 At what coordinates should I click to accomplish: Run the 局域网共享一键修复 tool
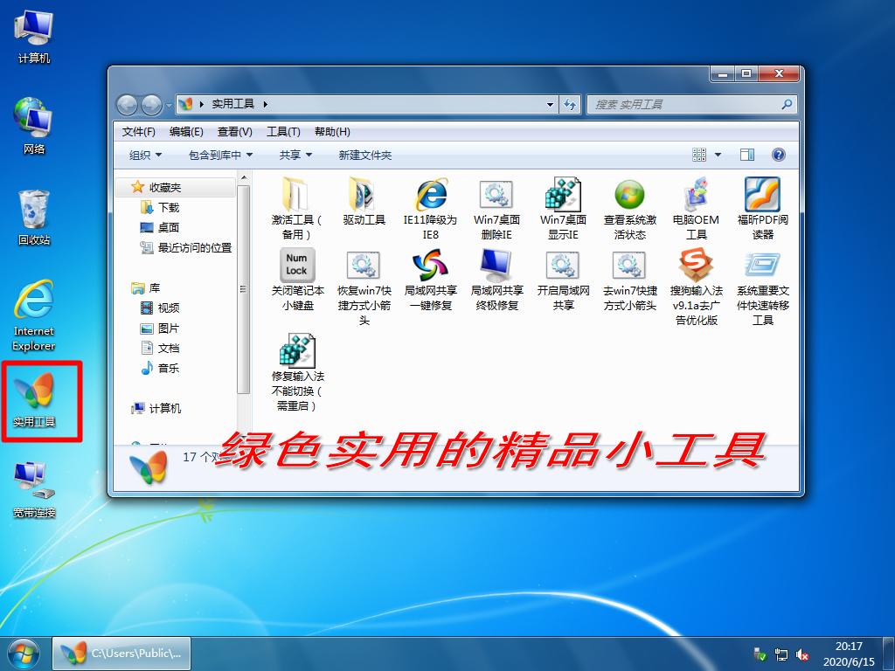(430, 266)
